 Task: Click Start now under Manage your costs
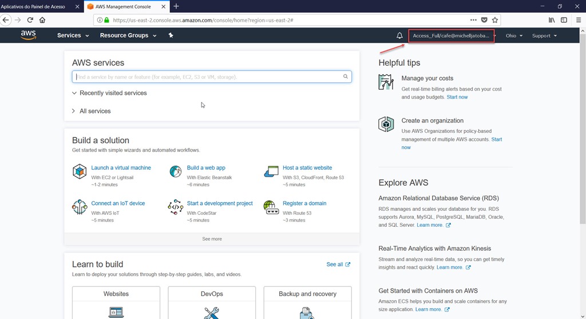coord(457,97)
